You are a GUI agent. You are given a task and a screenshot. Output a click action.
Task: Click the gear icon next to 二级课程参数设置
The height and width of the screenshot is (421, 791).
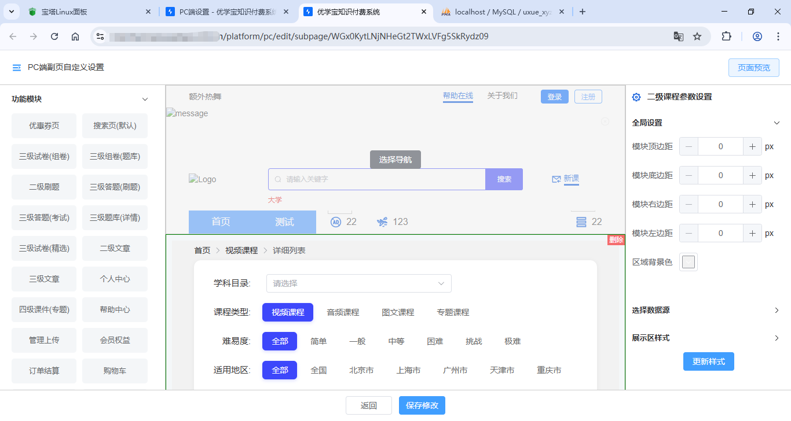pos(636,97)
